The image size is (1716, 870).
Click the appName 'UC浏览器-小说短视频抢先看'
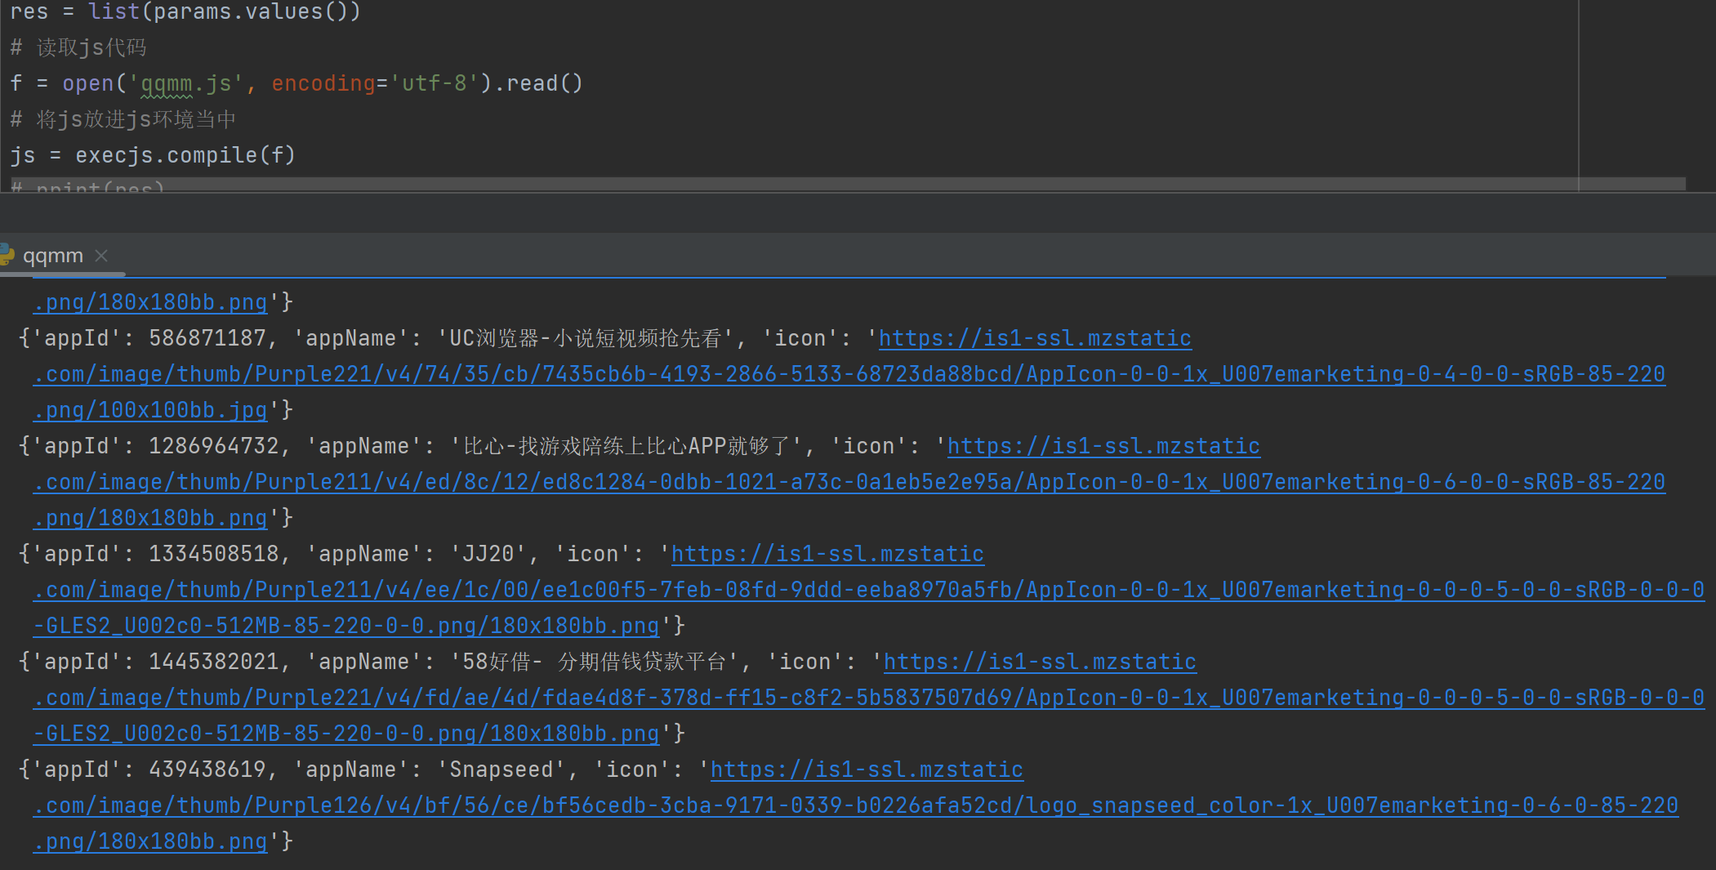point(586,338)
